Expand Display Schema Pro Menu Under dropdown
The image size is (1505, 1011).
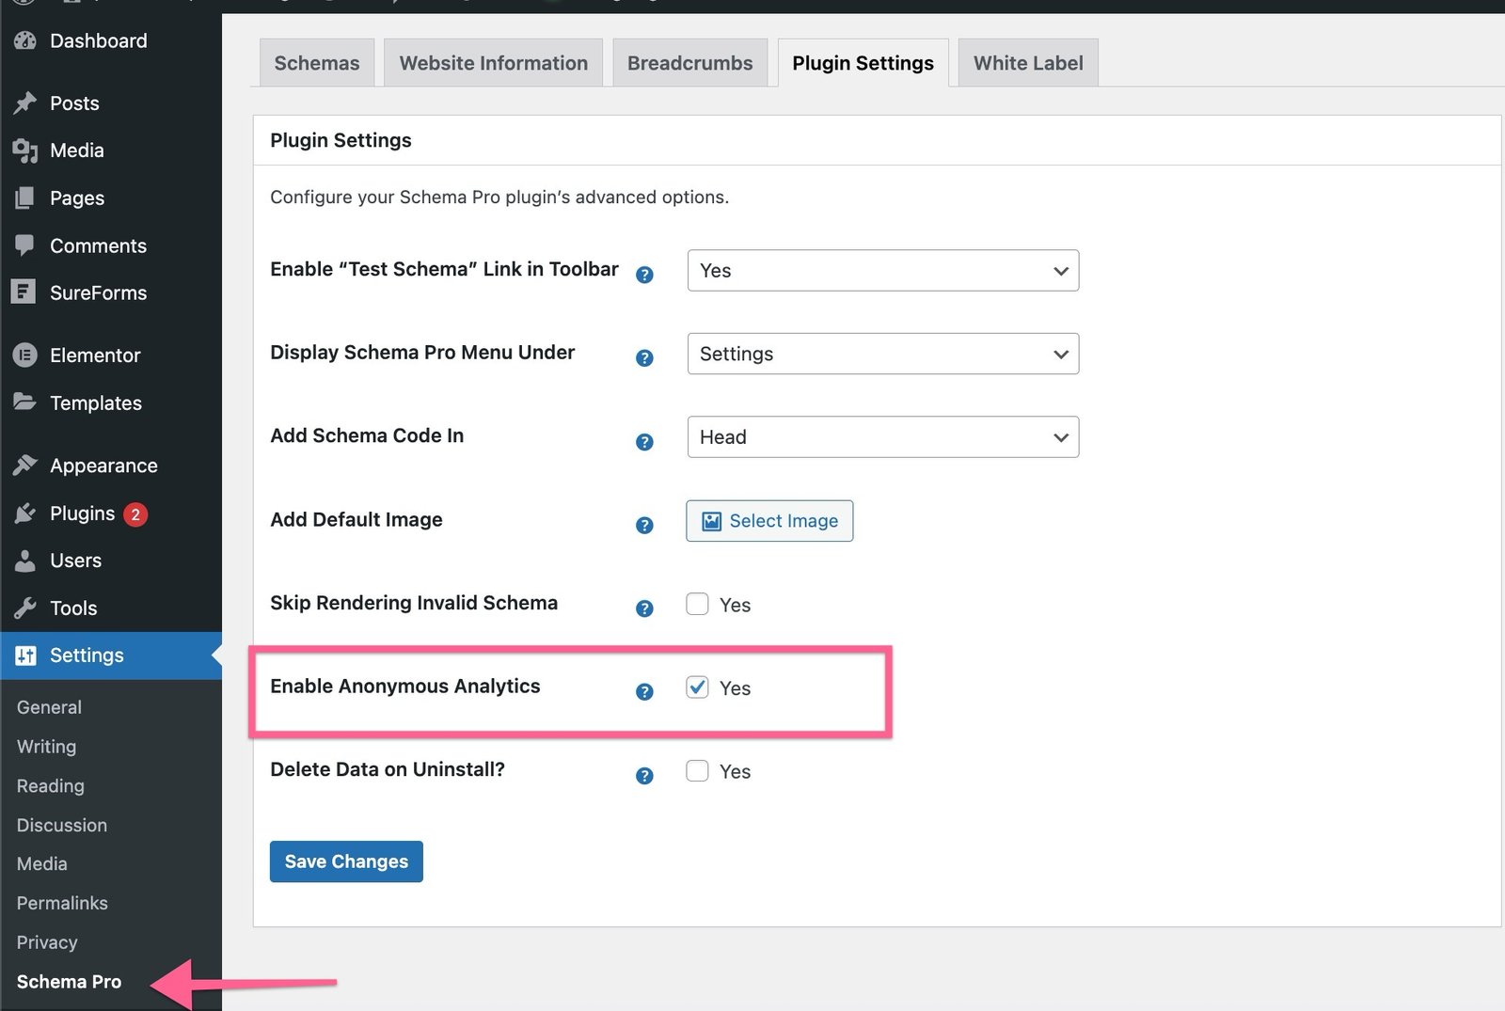point(882,355)
